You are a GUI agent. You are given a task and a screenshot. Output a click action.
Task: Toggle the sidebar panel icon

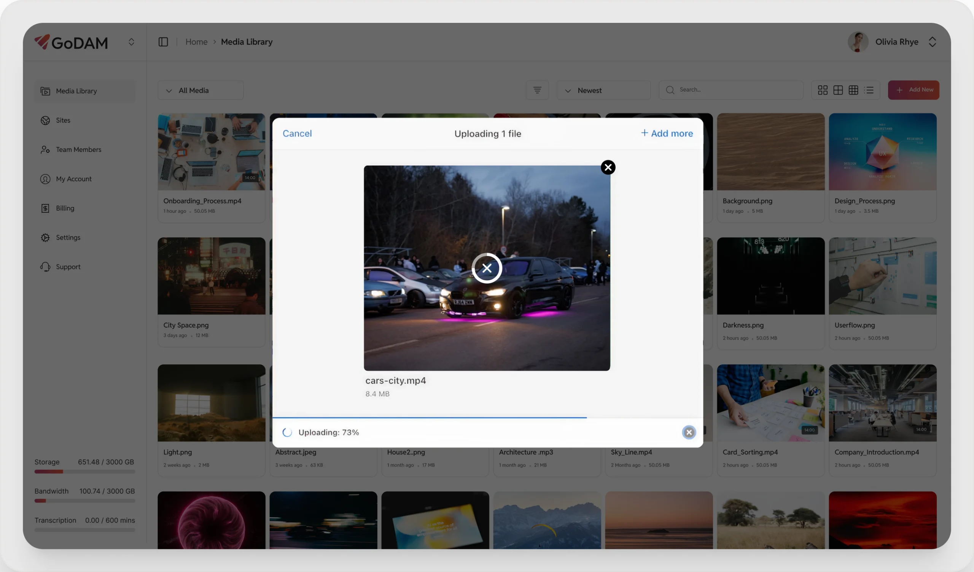coord(163,42)
